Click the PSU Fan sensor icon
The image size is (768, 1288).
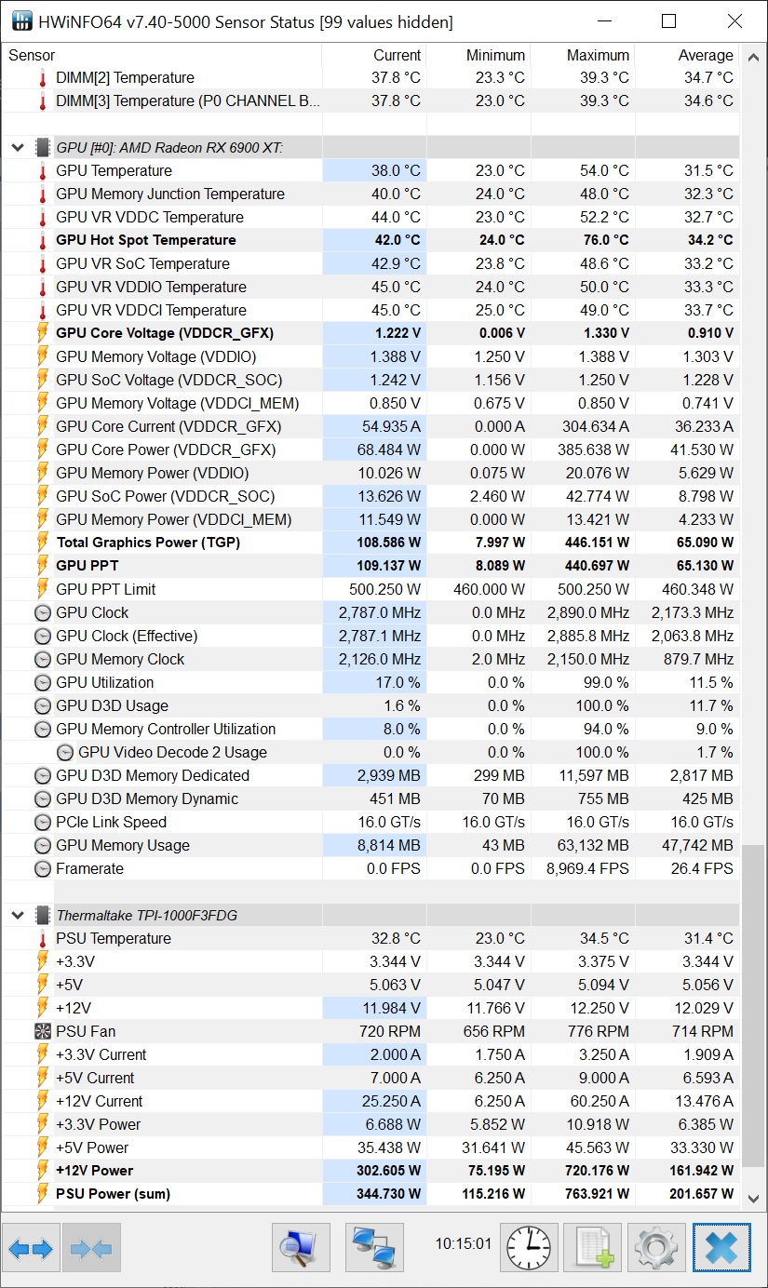tap(42, 1031)
